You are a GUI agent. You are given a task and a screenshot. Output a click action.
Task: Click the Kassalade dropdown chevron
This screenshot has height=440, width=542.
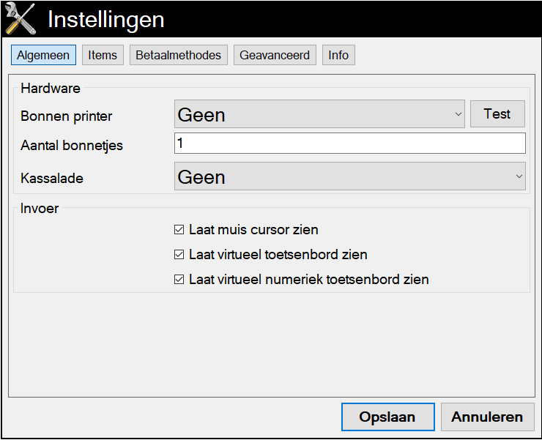point(519,176)
